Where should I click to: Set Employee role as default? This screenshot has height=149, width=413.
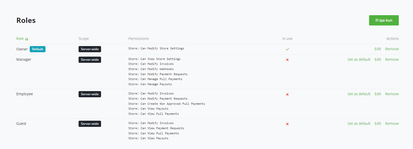(359, 94)
